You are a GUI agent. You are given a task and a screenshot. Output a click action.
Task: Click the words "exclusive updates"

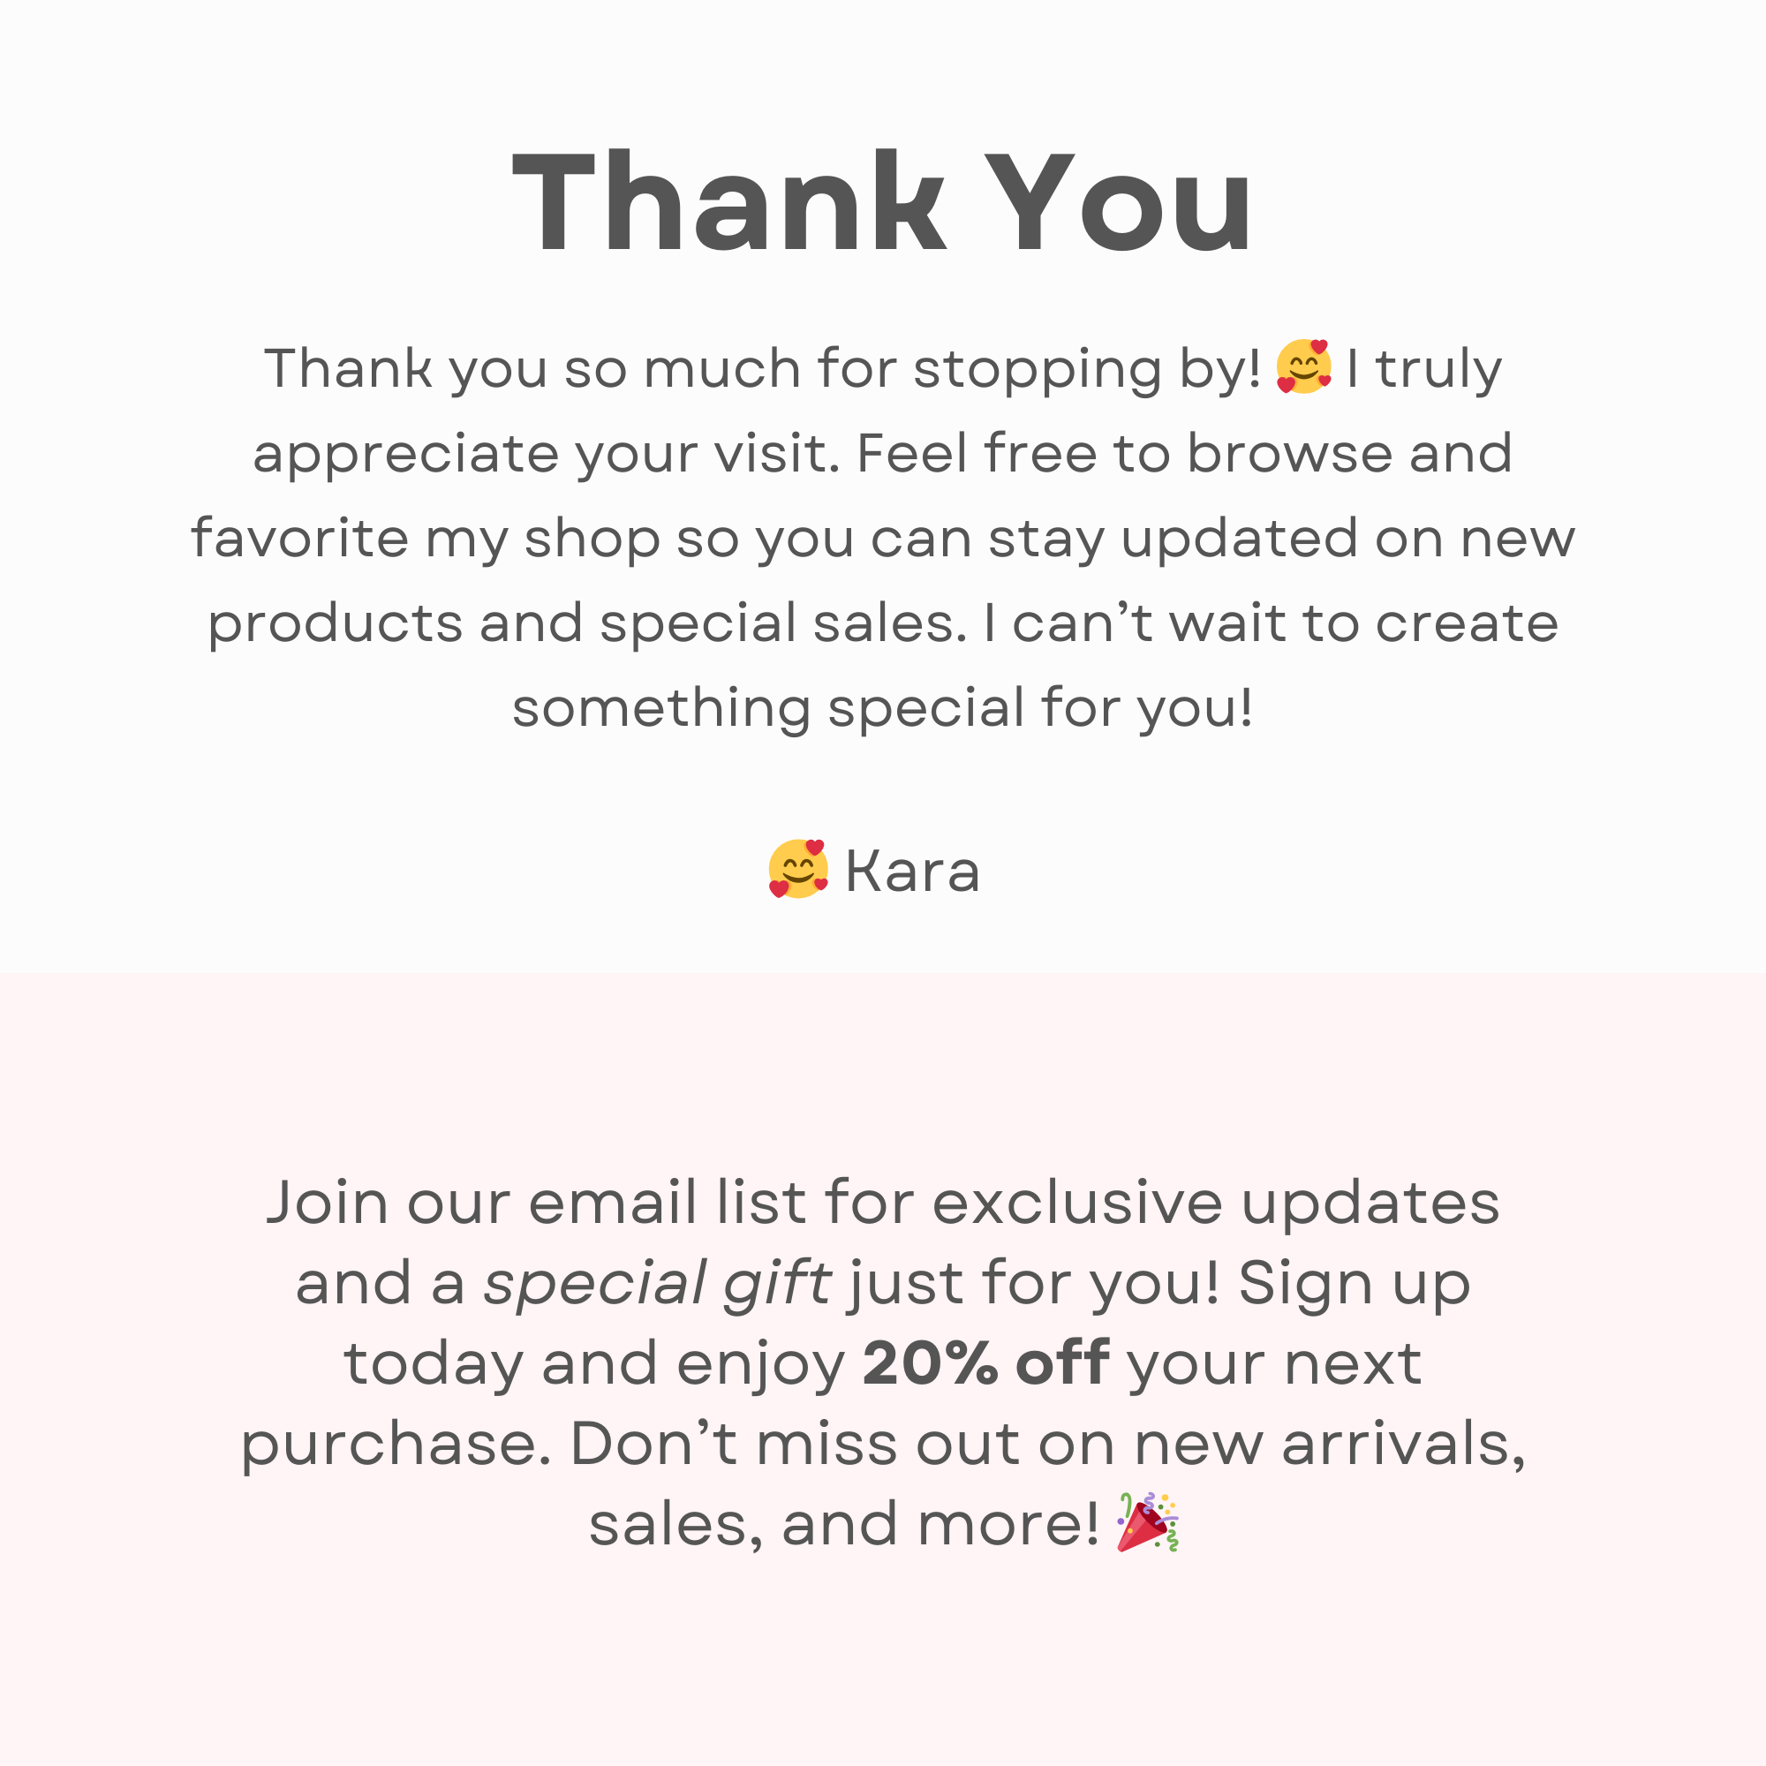1215,1202
